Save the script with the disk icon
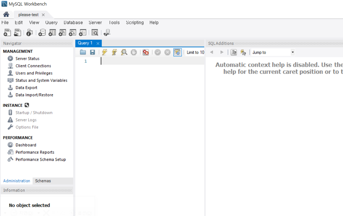Image resolution: width=343 pixels, height=216 pixels. pyautogui.click(x=92, y=52)
